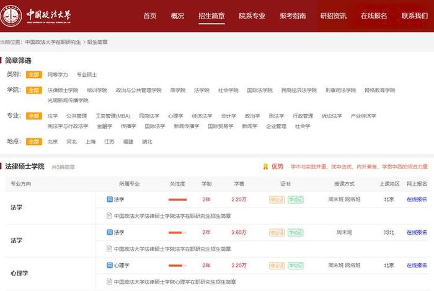Filter 地点 by 湖北
This screenshot has width=434, height=291.
coord(147,142)
